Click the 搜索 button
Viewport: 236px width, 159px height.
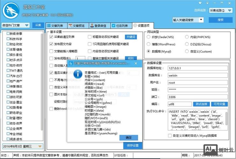[x=220, y=20]
